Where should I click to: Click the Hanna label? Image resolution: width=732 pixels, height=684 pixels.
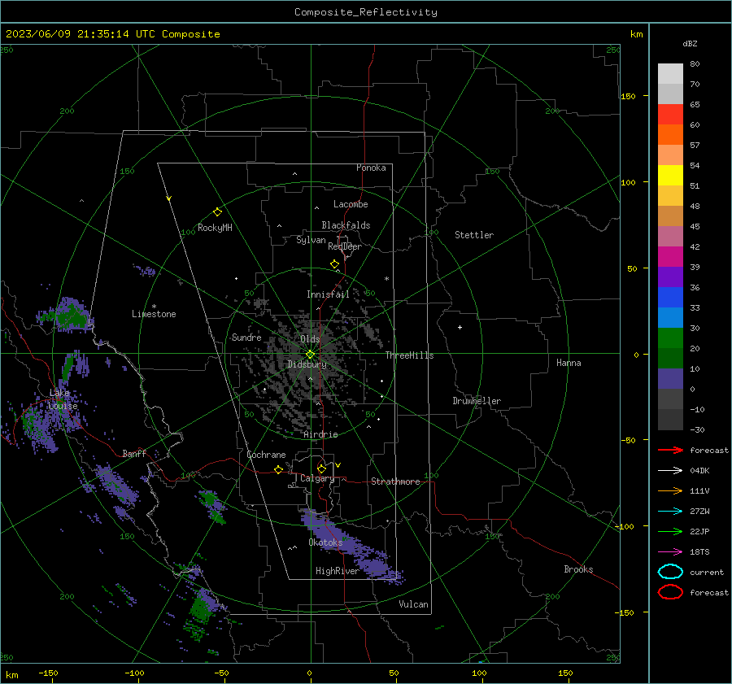coord(569,363)
